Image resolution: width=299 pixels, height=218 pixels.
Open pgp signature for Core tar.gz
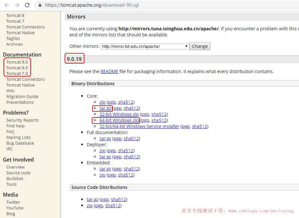coord(117,108)
